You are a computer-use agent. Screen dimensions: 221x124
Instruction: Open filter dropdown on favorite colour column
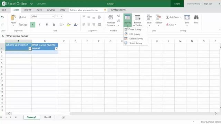click(56, 49)
